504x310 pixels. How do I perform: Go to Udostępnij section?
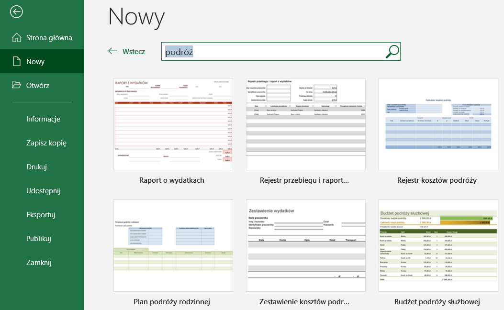tap(44, 191)
